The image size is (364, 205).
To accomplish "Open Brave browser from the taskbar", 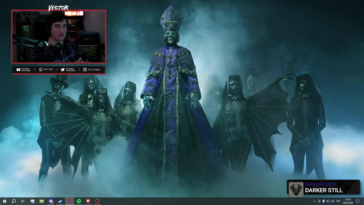I will click(88, 201).
